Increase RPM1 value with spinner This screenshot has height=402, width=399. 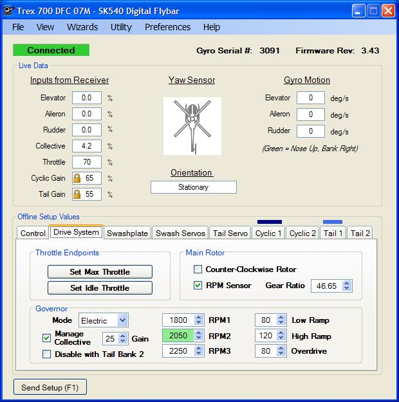pos(199,317)
